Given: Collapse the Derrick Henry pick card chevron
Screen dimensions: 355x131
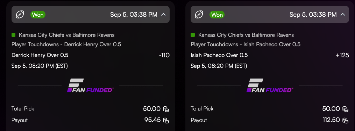Looking at the screenshot, I should (163, 15).
